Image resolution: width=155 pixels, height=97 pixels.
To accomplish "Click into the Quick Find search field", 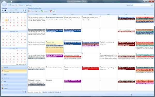I will tap(142, 5).
